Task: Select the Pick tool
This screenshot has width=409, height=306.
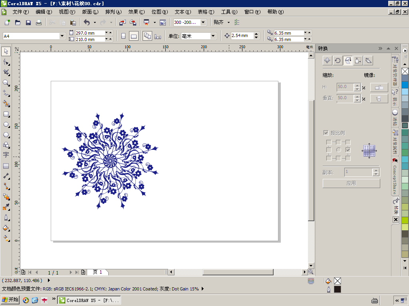Action: pos(6,51)
